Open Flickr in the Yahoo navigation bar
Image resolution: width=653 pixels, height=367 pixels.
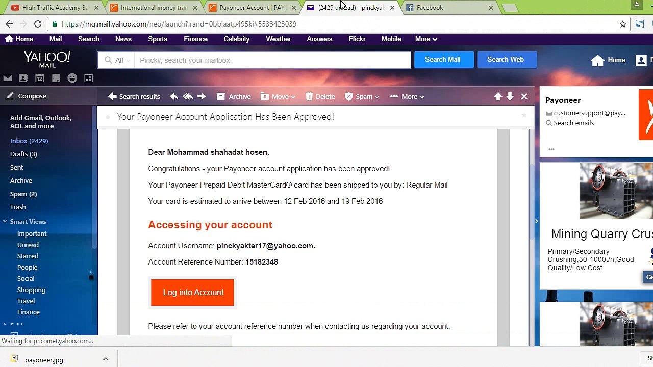(x=357, y=39)
